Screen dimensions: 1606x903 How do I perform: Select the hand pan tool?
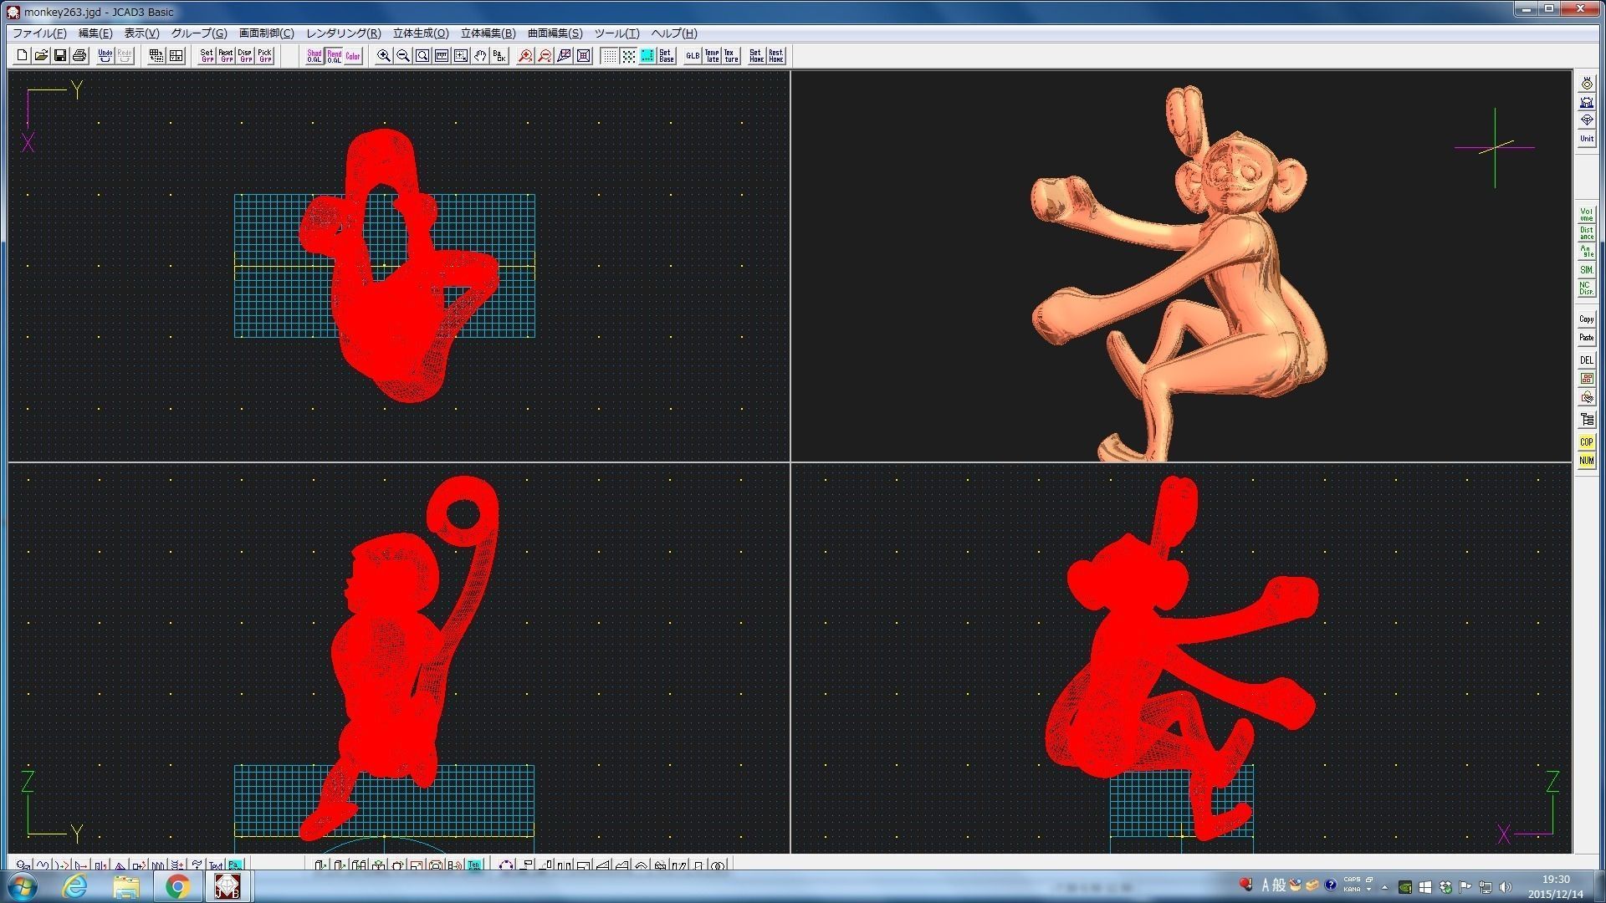click(x=480, y=56)
